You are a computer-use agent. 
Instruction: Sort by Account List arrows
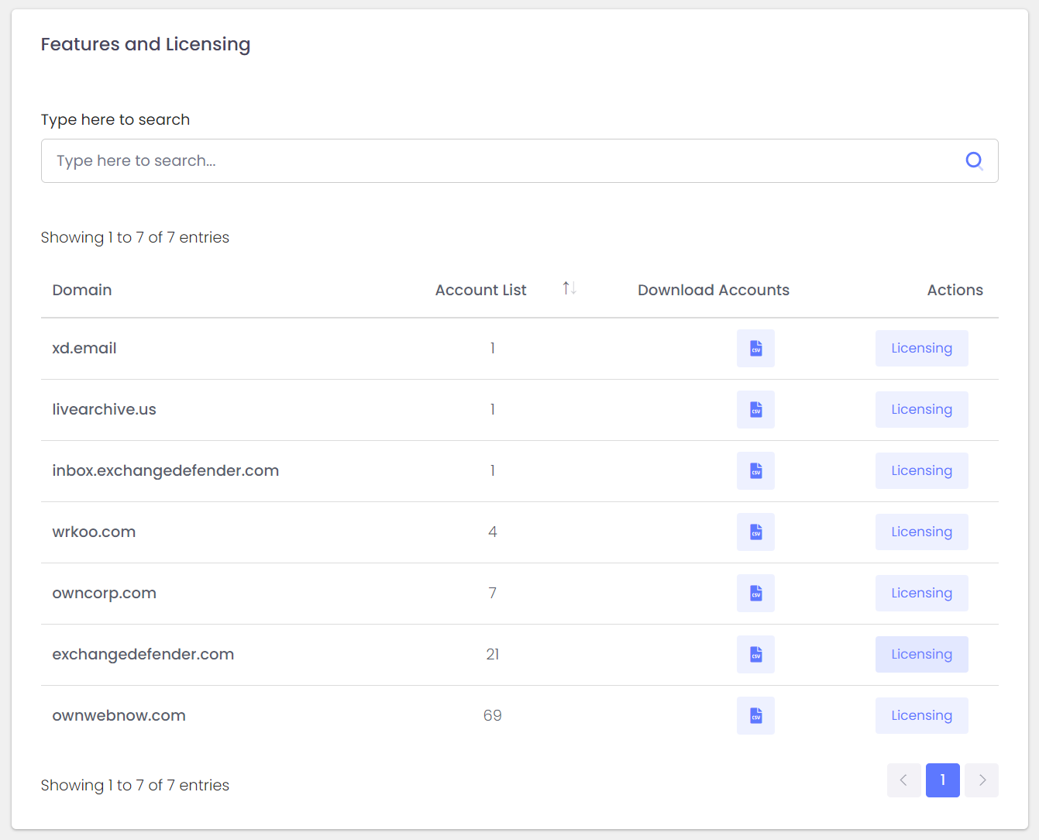coord(569,289)
